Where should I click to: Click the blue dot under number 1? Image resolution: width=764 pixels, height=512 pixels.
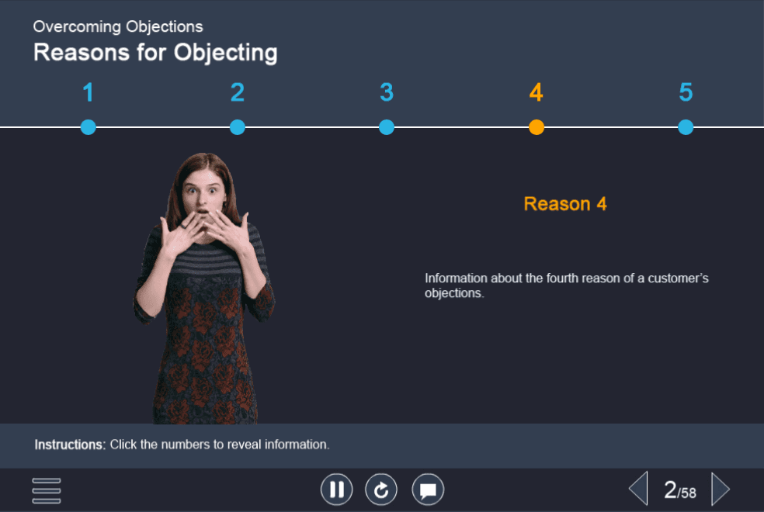pos(88,126)
